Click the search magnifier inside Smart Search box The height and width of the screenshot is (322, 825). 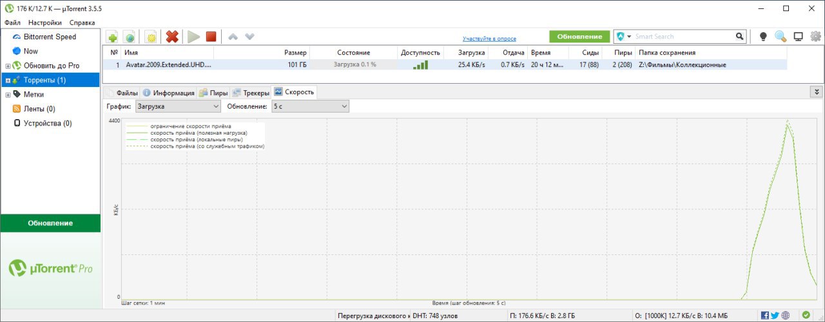pyautogui.click(x=740, y=37)
